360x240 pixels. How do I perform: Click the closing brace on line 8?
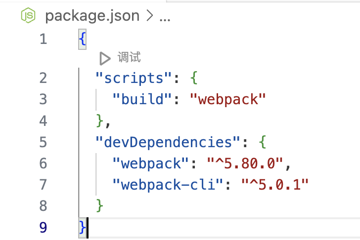pos(100,205)
